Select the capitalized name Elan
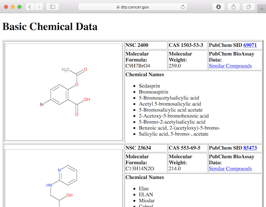The height and width of the screenshot is (207, 266). point(144,188)
